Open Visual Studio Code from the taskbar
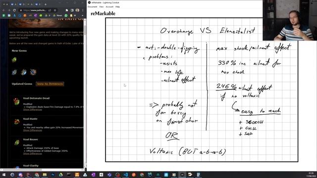This screenshot has width=317, height=178. 125,175
